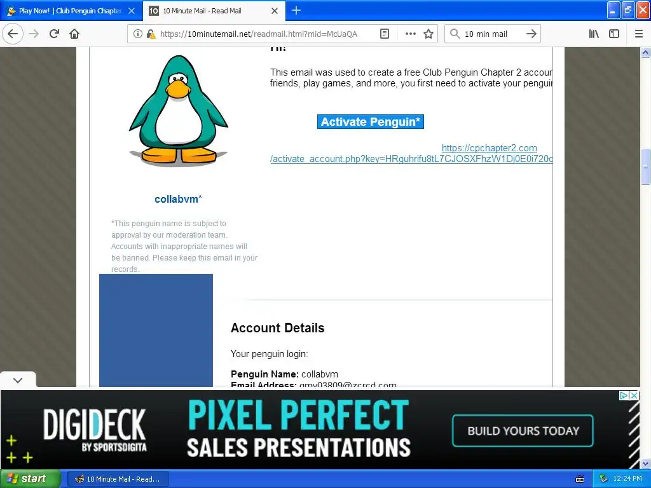The width and height of the screenshot is (651, 488).
Task: Go back to the previous page
Action: [13, 34]
